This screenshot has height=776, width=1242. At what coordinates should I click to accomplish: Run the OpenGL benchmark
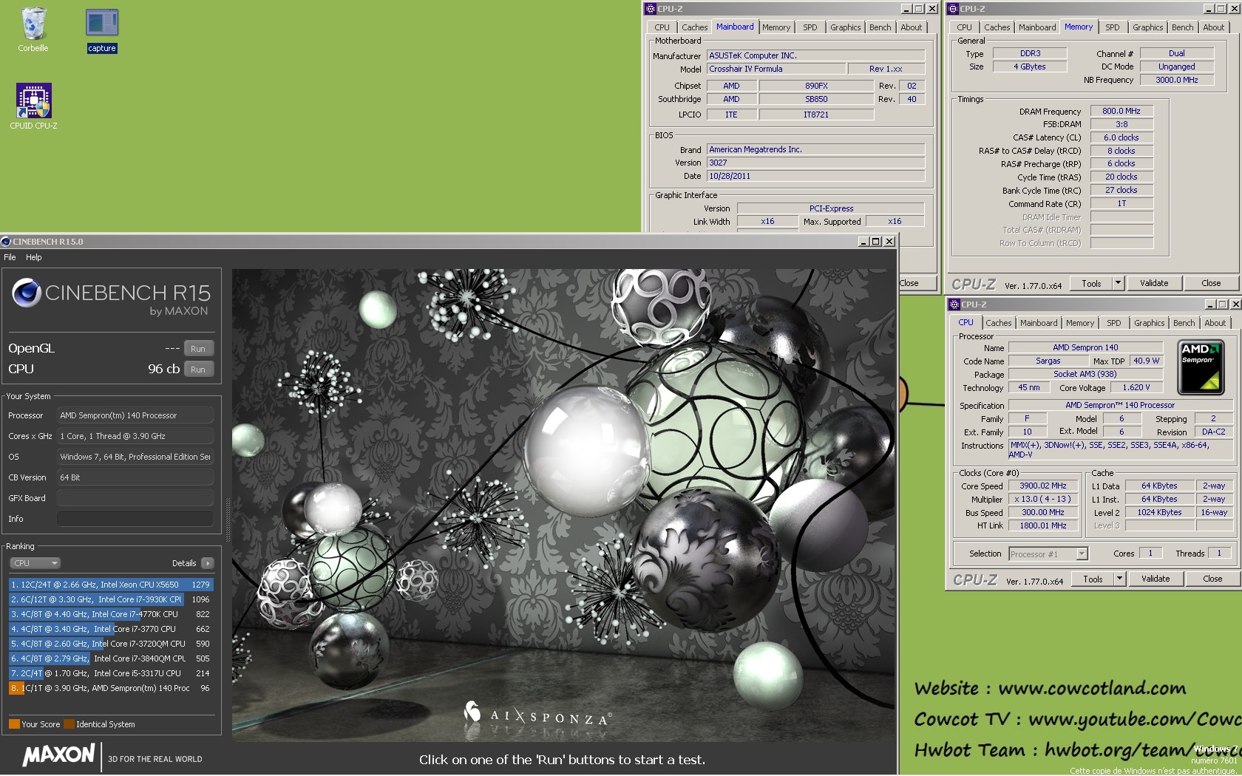(x=198, y=349)
